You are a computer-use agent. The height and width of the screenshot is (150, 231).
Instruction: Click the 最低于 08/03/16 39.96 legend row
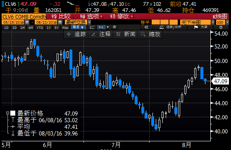click(44, 133)
